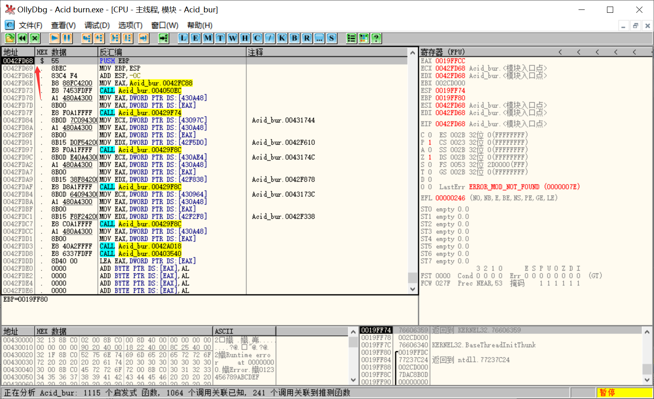This screenshot has width=654, height=399.
Task: Open the 选项(T) menu
Action: [x=130, y=26]
